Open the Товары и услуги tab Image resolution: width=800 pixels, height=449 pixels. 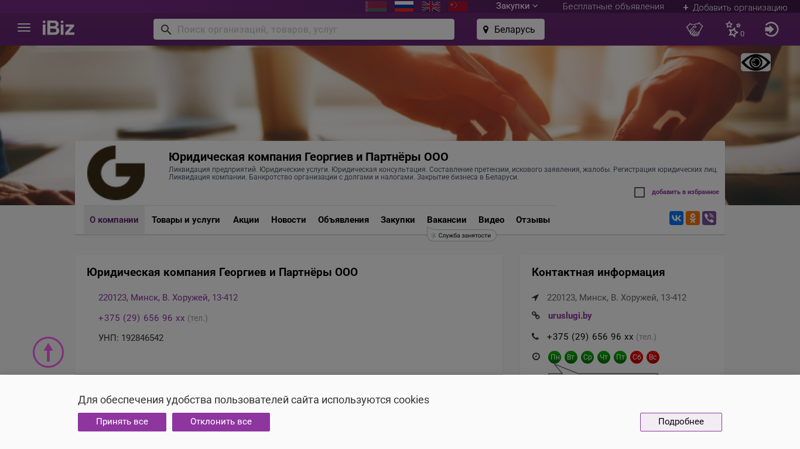(186, 220)
